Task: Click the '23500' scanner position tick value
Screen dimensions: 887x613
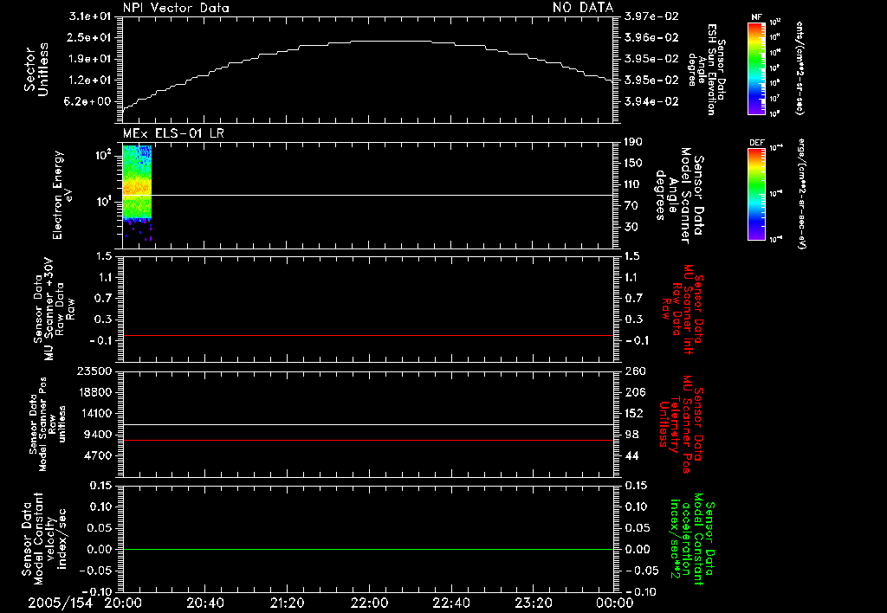Action: pyautogui.click(x=94, y=371)
